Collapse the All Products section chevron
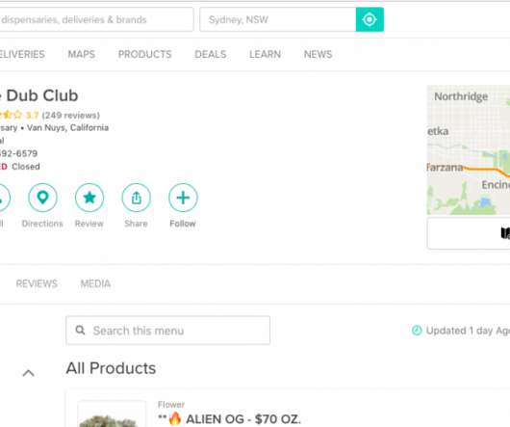 [x=29, y=373]
